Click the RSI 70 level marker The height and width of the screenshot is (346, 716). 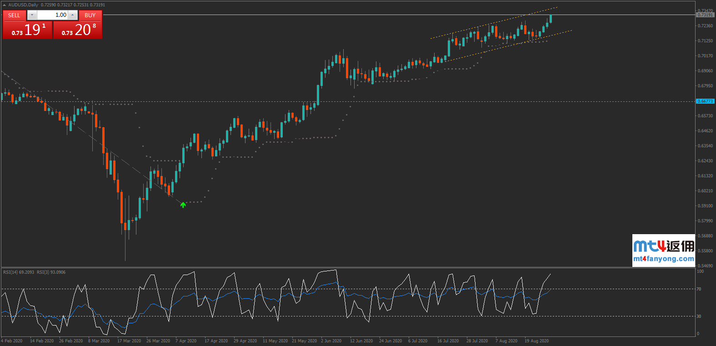click(699, 289)
